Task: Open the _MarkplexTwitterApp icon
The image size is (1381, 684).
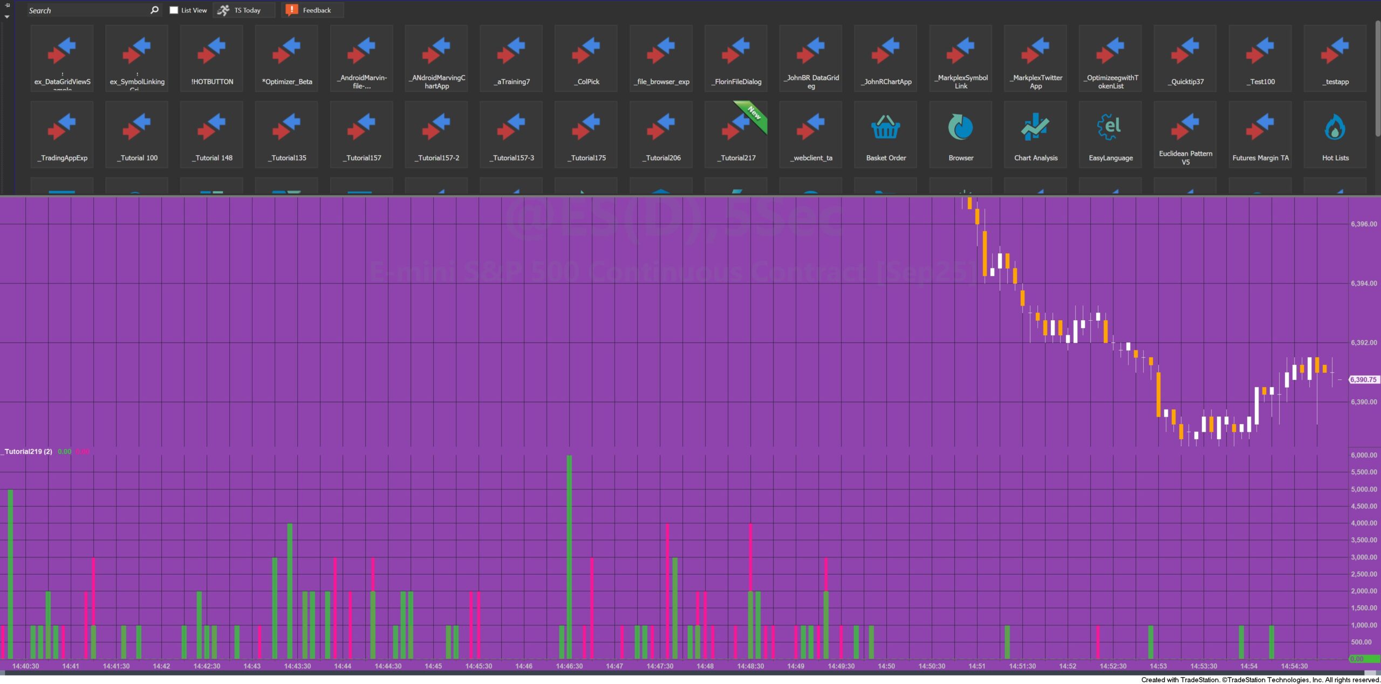Action: tap(1035, 58)
